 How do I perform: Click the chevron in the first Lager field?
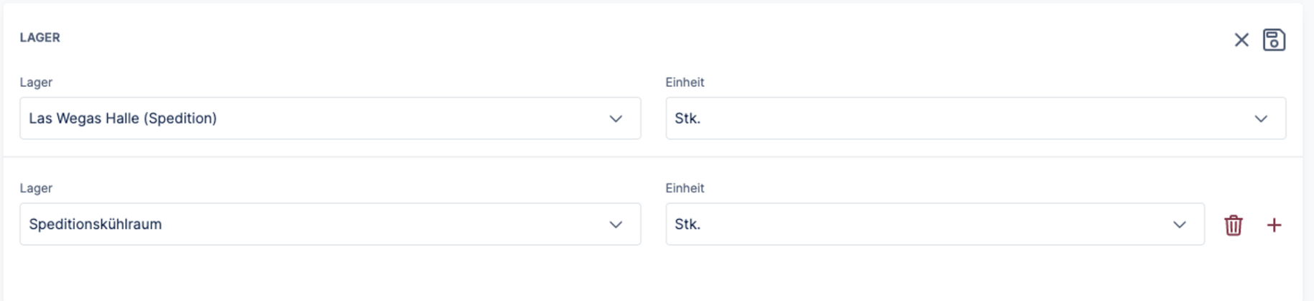click(616, 119)
